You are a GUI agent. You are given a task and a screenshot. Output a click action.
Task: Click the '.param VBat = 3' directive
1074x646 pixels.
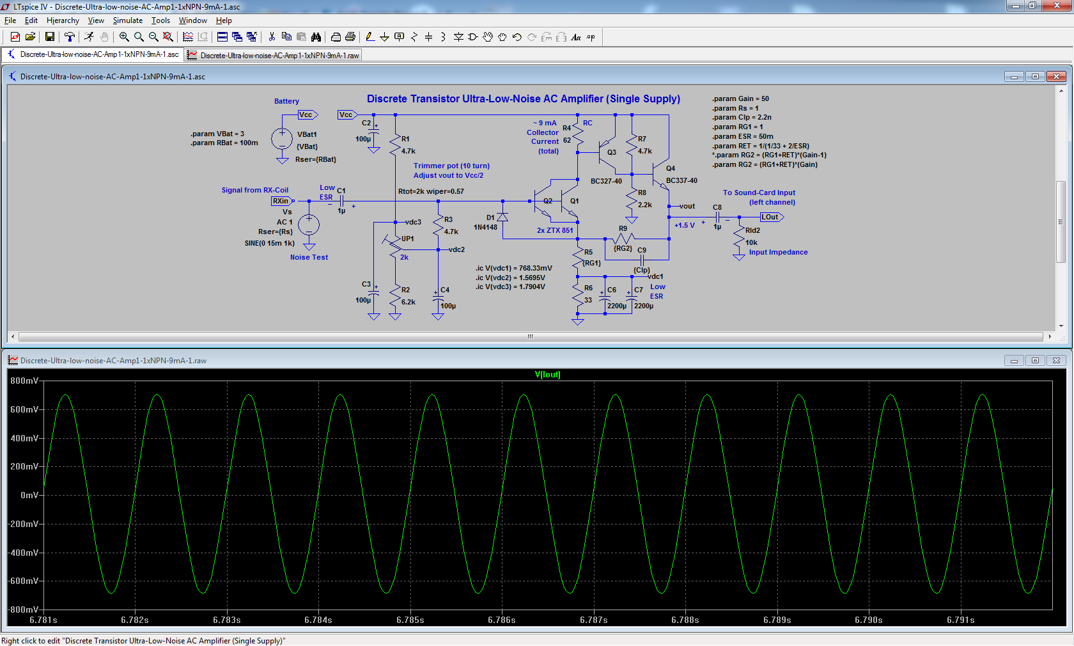pos(217,134)
